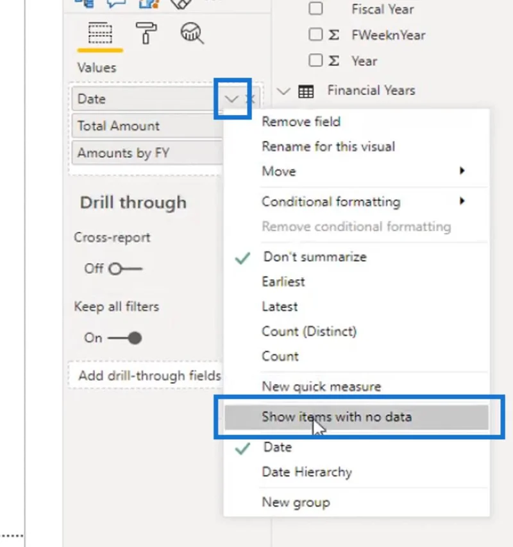
Task: Click Add drill-through fields well
Action: [x=146, y=376]
